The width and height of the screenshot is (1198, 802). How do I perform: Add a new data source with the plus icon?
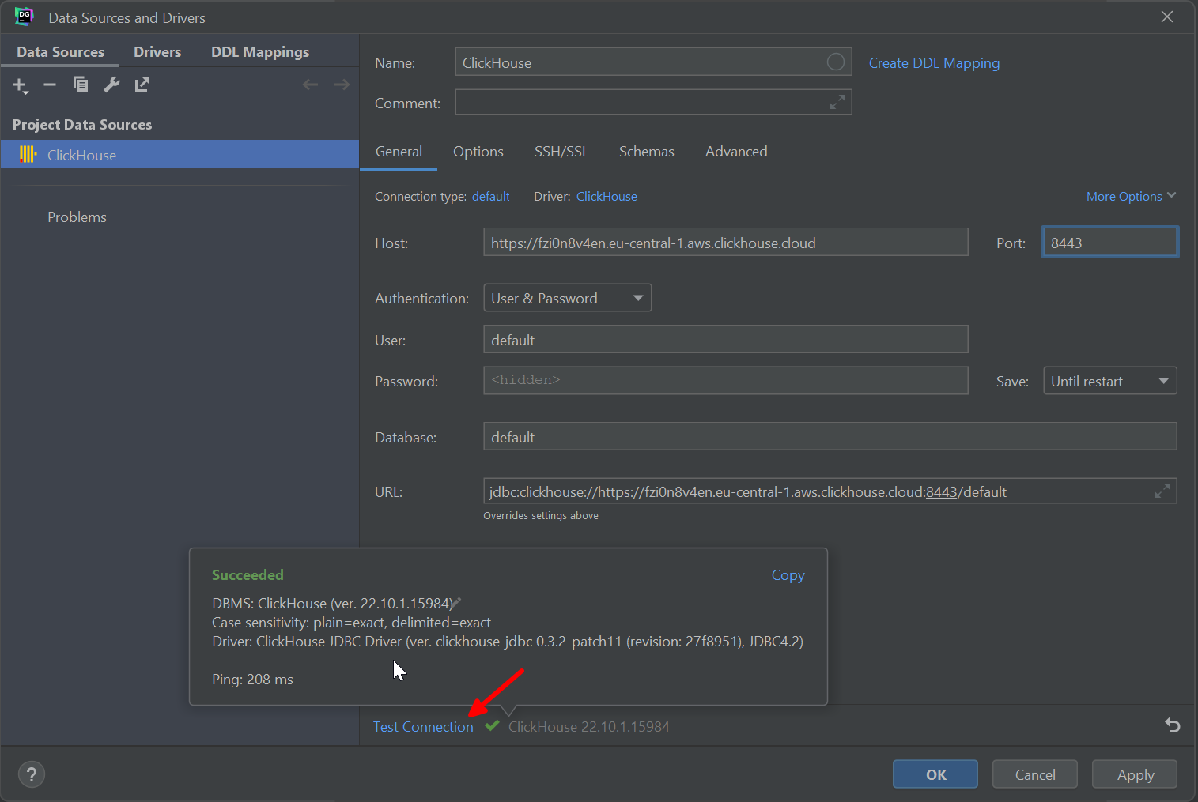pos(17,85)
